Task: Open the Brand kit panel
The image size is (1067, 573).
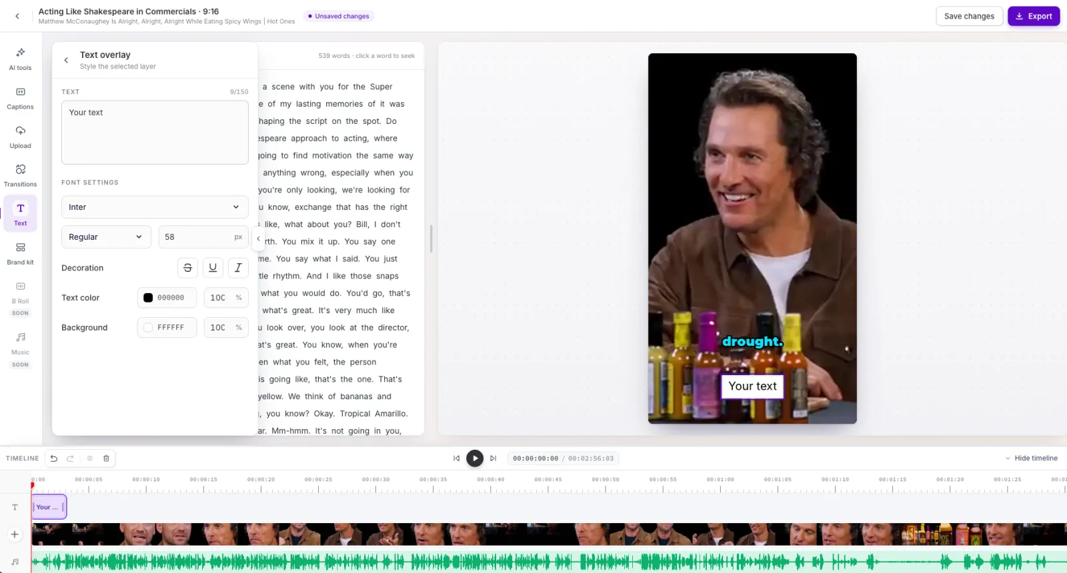Action: 20,253
